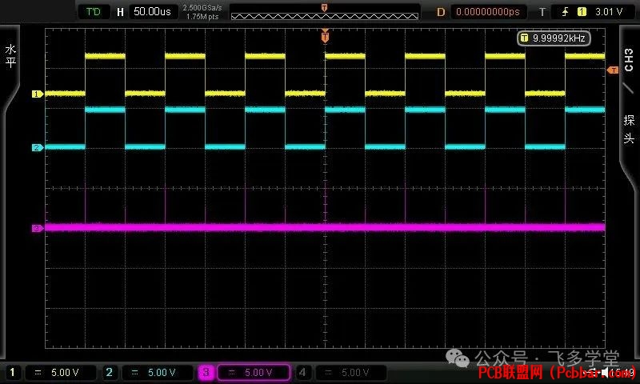
Task: Click the 2.500GSa/s sample rate readout
Action: coord(202,8)
